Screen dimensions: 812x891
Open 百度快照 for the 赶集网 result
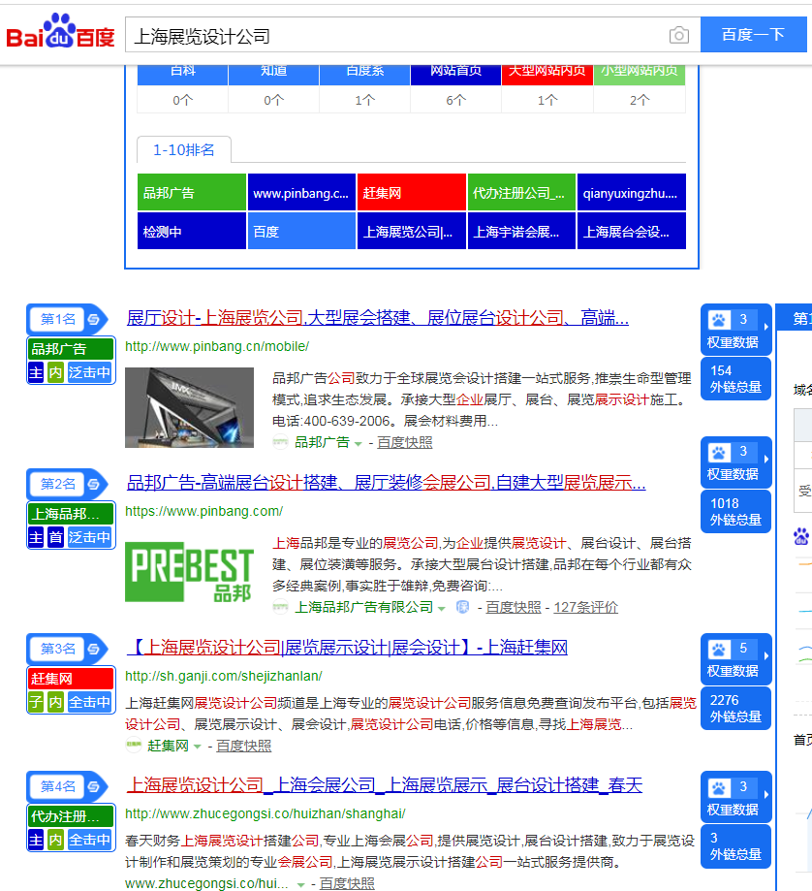click(243, 746)
